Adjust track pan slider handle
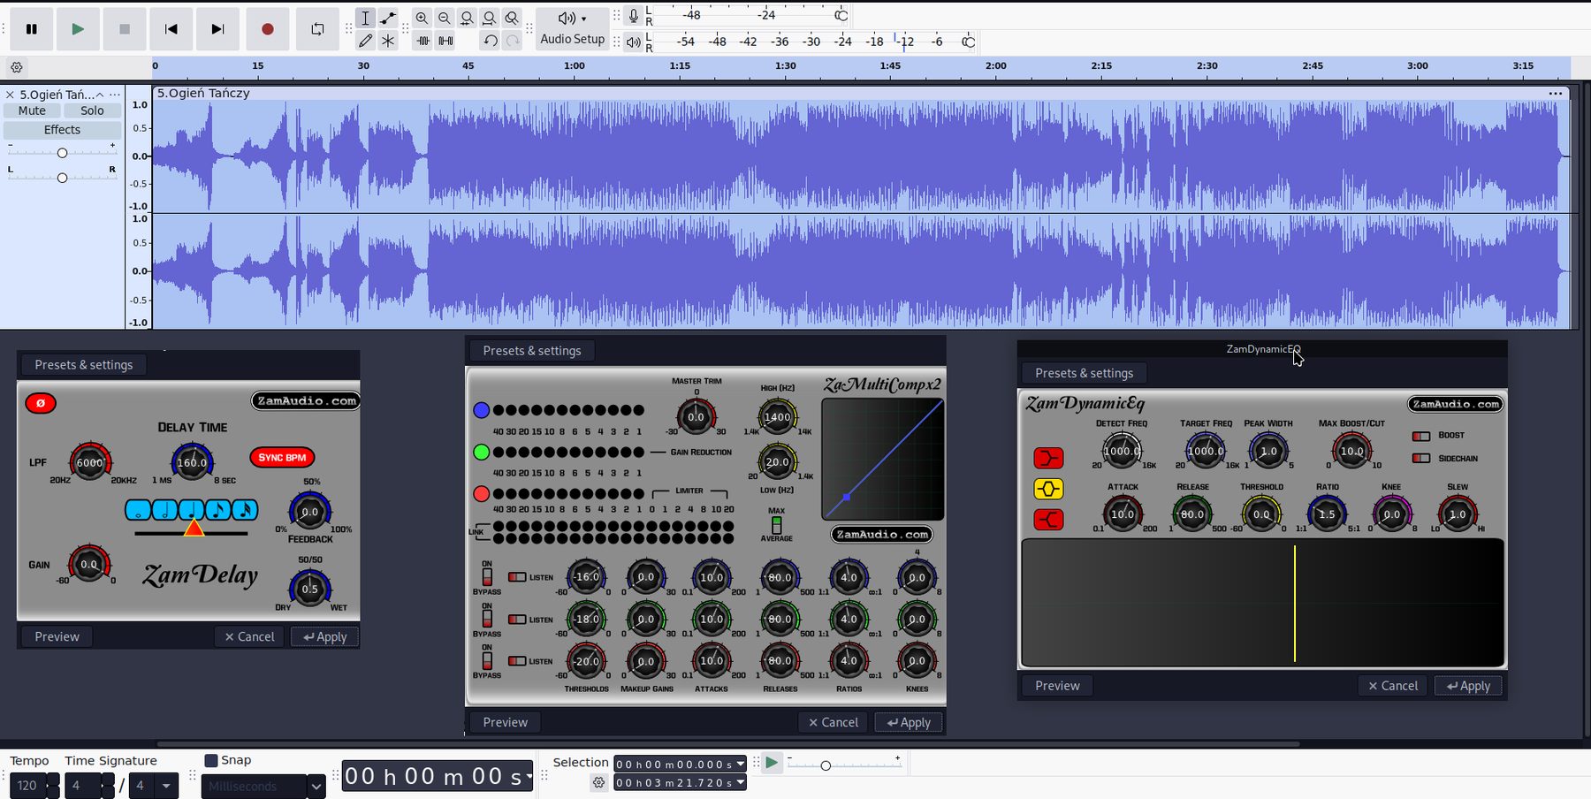This screenshot has width=1591, height=799. pyautogui.click(x=62, y=178)
